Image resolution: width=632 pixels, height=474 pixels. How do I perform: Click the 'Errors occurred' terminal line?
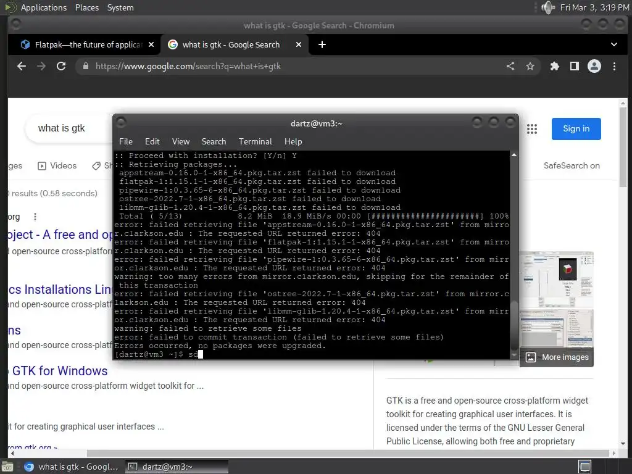[220, 346]
